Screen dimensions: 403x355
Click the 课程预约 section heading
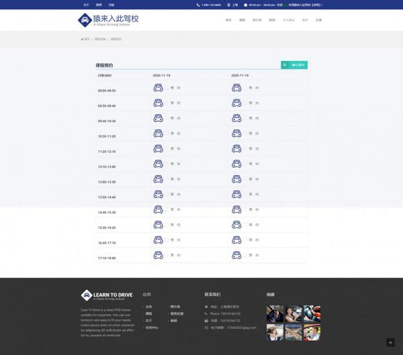click(x=104, y=65)
